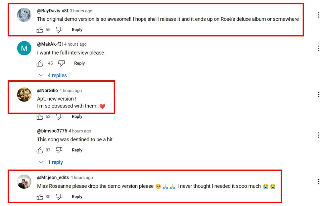The image size is (331, 206).
Task: Click the "4 hours ago" timestamp on @bimsoo3776
Action: pos(80,131)
